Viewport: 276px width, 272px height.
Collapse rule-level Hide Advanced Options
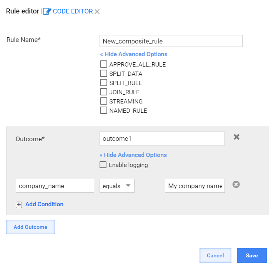click(134, 54)
